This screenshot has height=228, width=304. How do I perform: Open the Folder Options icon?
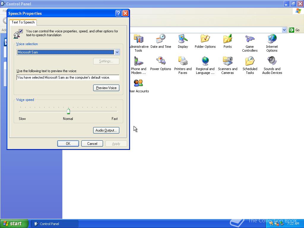click(x=205, y=39)
